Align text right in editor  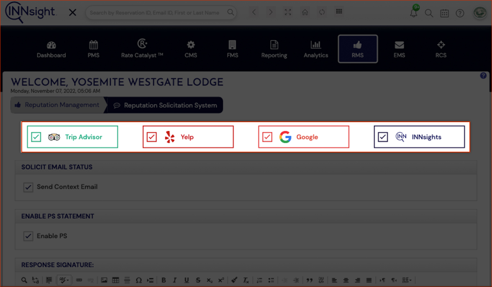358,280
